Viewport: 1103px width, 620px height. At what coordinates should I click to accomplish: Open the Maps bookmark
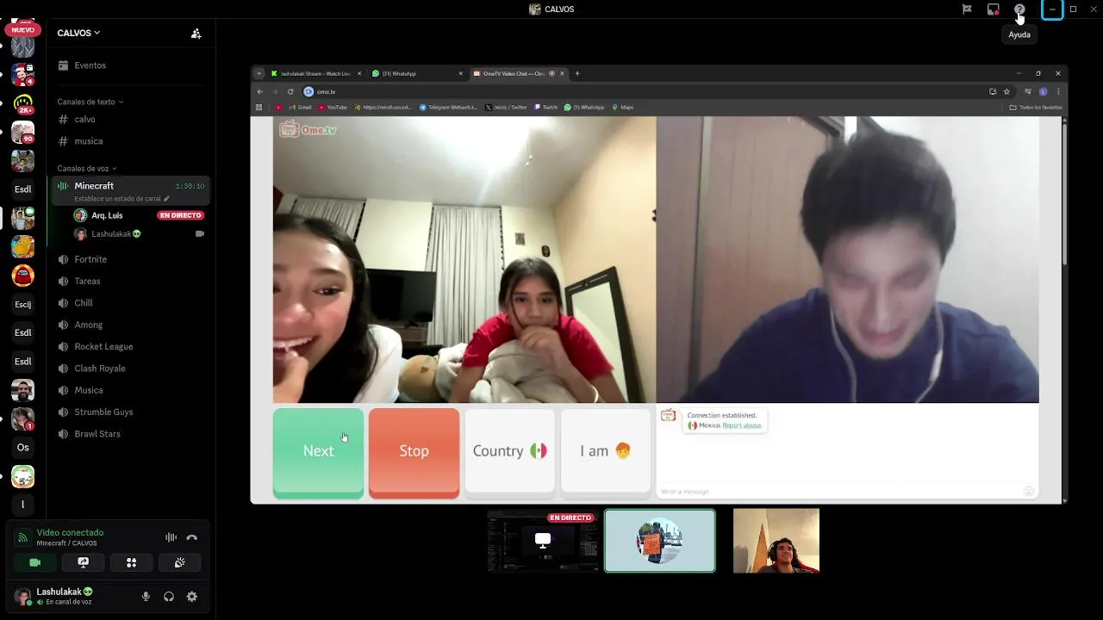point(622,108)
